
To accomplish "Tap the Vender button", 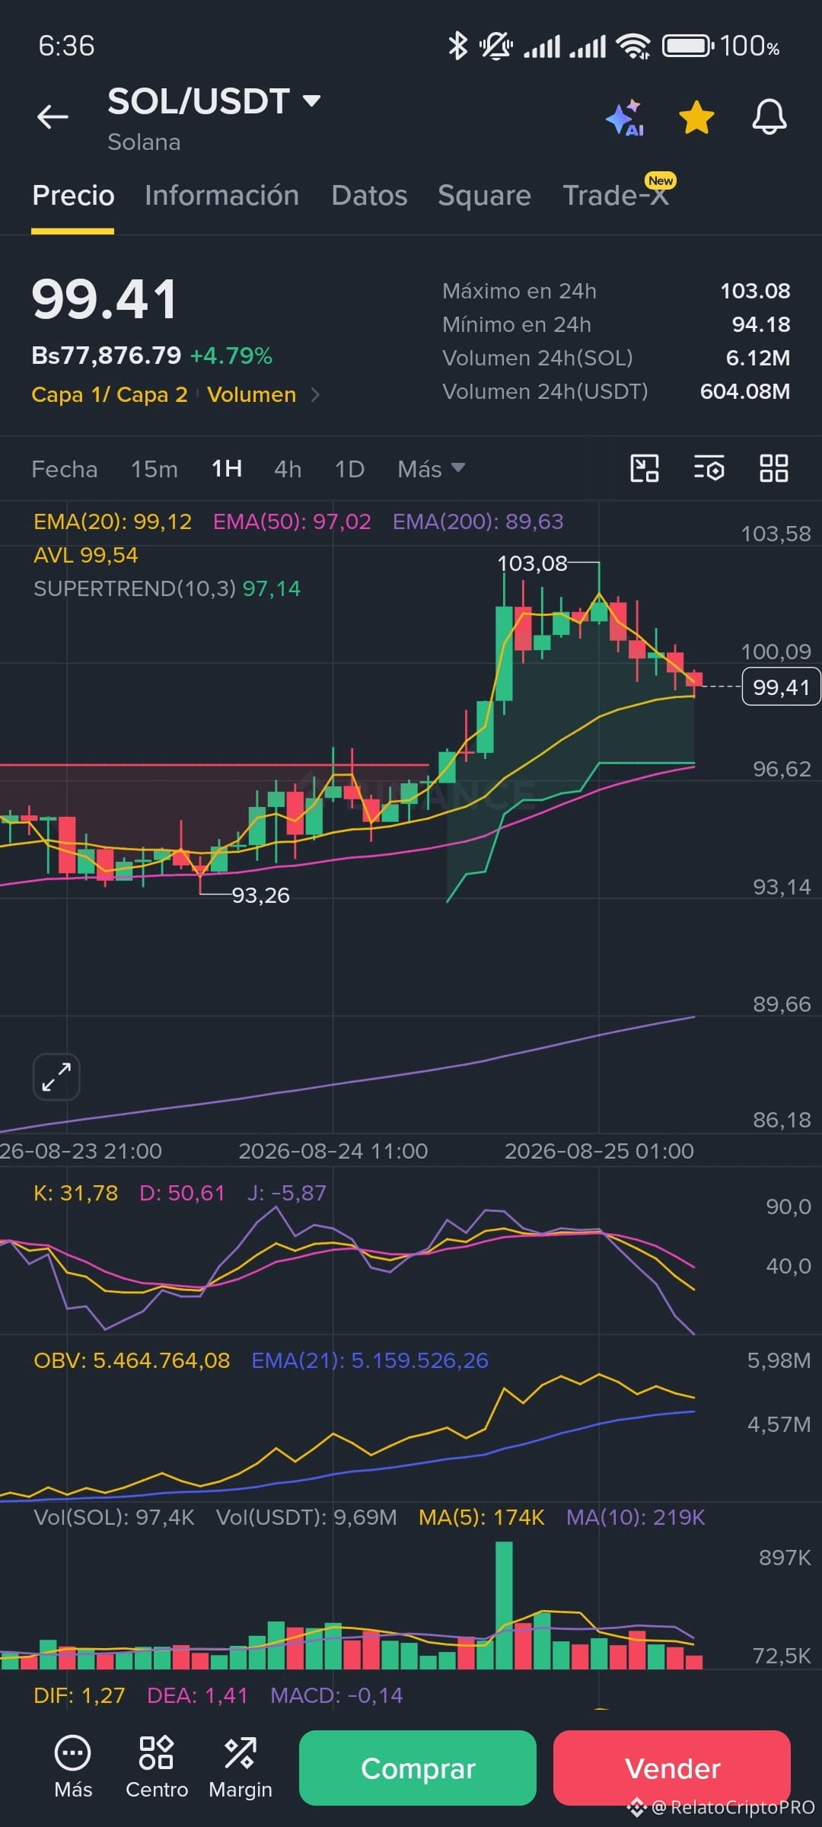I will pos(672,1768).
